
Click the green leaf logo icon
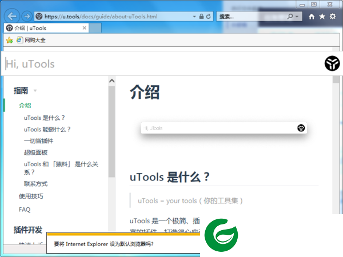click(x=221, y=235)
